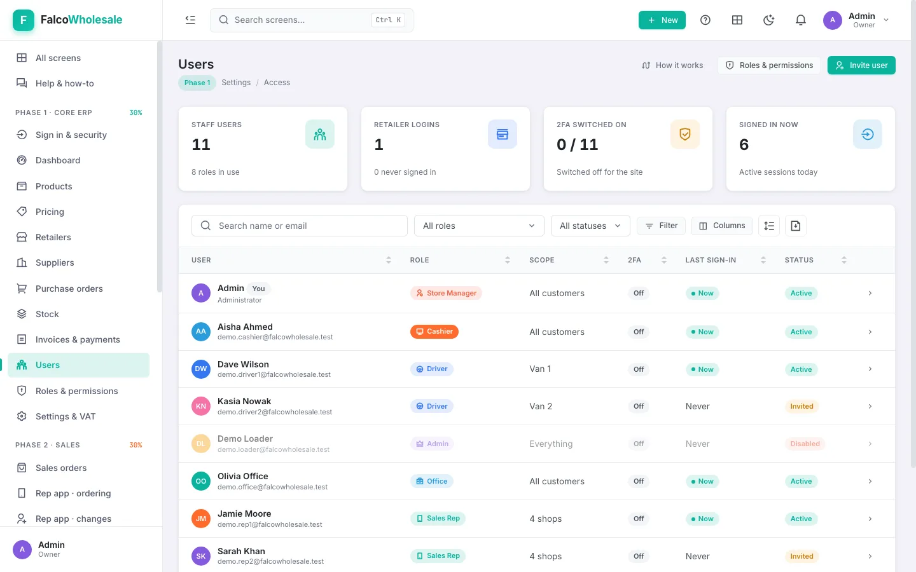Export users with the download icon
Screen dimensions: 916x572
[x=796, y=226]
